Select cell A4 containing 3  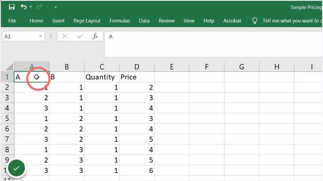pos(32,108)
